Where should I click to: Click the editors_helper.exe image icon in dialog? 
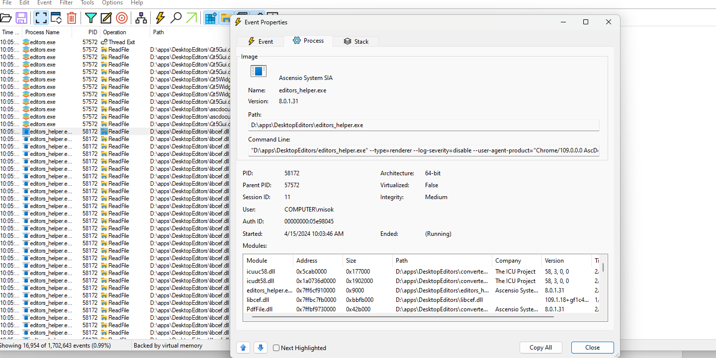click(259, 72)
